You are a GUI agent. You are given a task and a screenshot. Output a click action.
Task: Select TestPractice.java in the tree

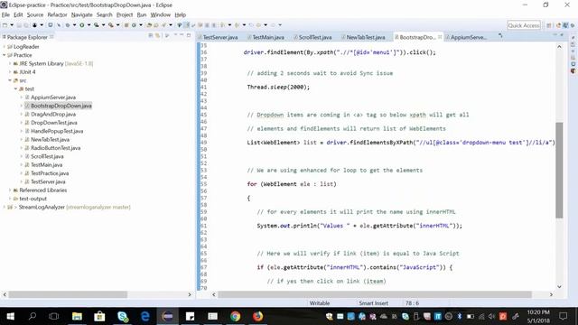pos(50,173)
